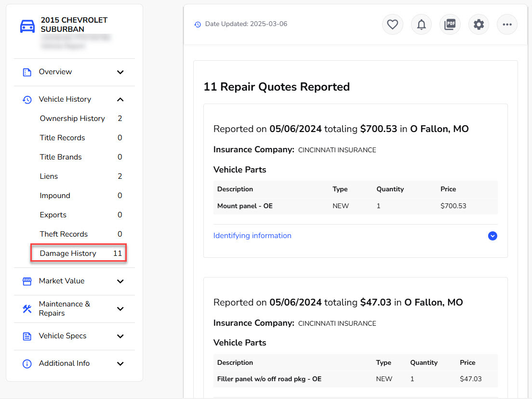Image resolution: width=532 pixels, height=399 pixels.
Task: Click the 2015 CHEVROLET SUBURBAN title
Action: pos(74,25)
